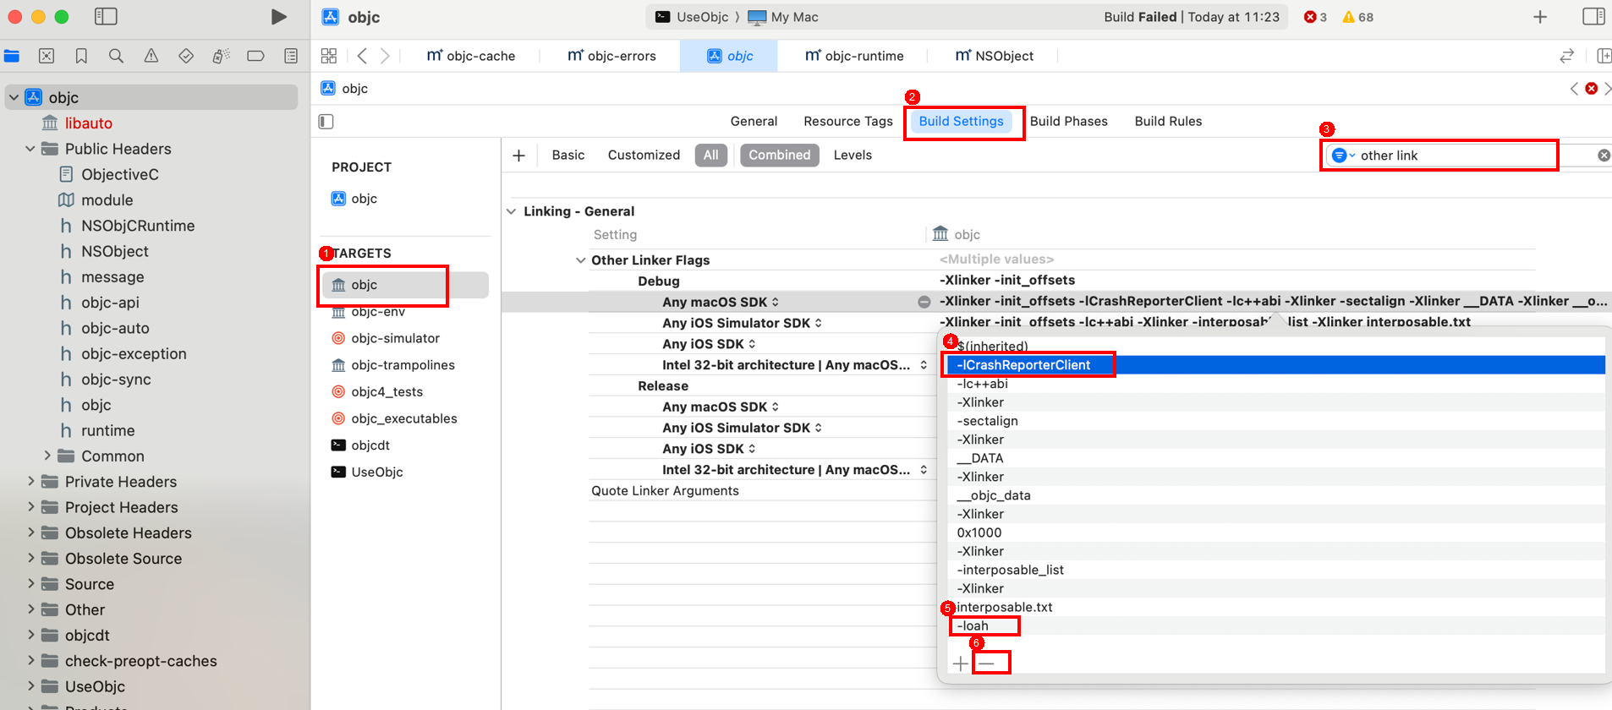The width and height of the screenshot is (1612, 710).
Task: Click the editor swap arrows icon
Action: pyautogui.click(x=1566, y=56)
